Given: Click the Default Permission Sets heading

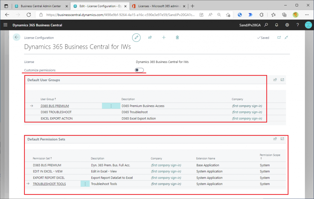Looking at the screenshot, I should (x=46, y=139).
